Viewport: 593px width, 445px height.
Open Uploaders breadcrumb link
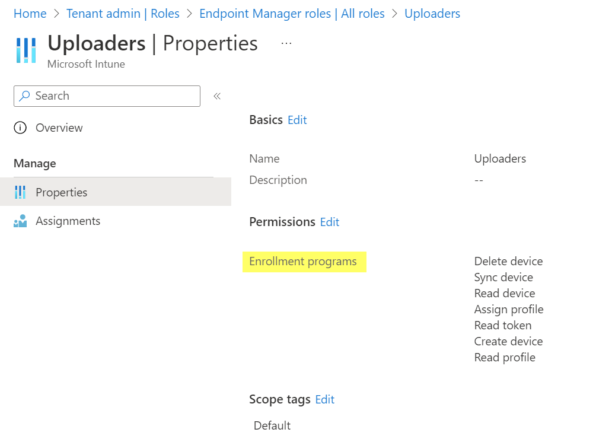432,13
